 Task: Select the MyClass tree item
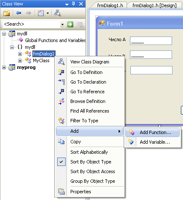point(41,61)
